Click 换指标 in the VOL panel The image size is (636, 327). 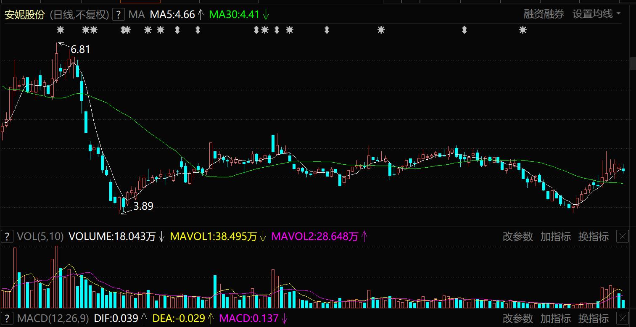click(x=594, y=237)
